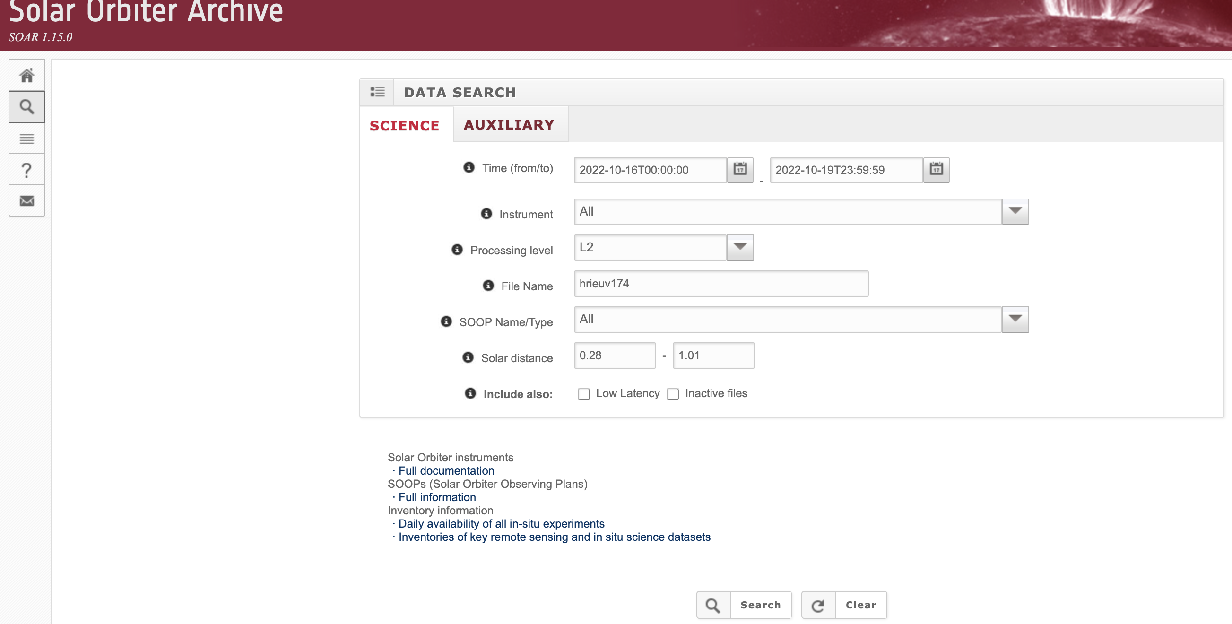Image resolution: width=1232 pixels, height=624 pixels.
Task: Open the help question mark icon
Action: coord(27,170)
